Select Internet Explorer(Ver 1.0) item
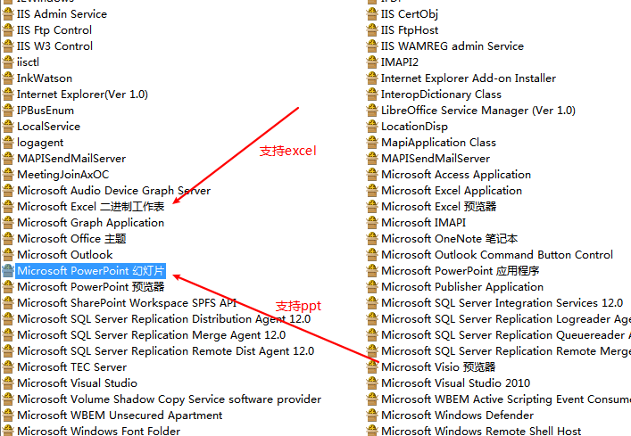Viewport: 631px width, 436px height. click(x=82, y=95)
